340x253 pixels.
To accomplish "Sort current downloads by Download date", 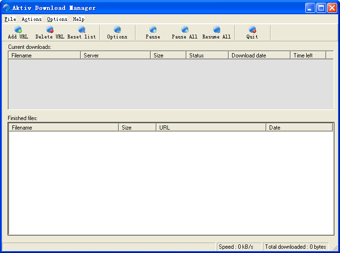I will (259, 56).
